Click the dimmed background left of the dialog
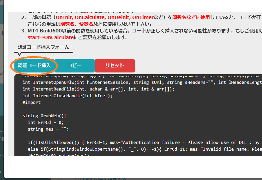 point(2,100)
